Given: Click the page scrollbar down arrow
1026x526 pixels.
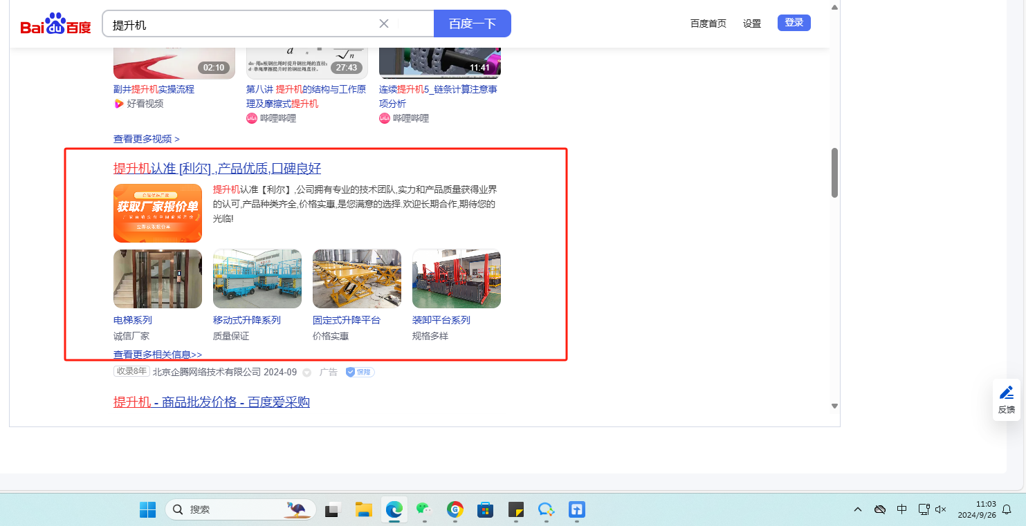Looking at the screenshot, I should (834, 406).
